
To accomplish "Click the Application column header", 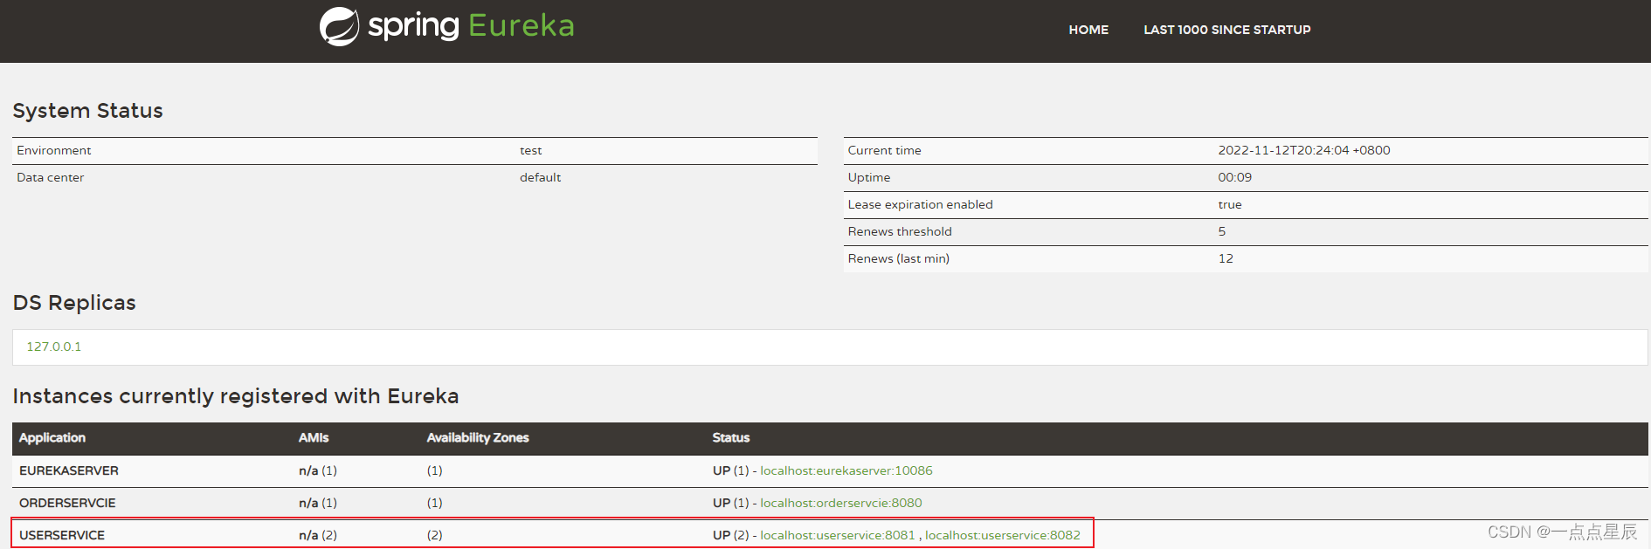I will (x=52, y=437).
